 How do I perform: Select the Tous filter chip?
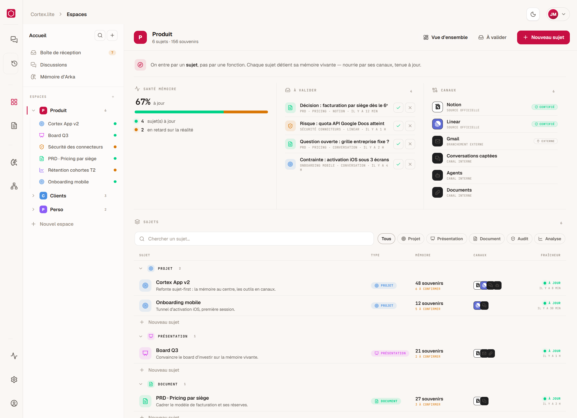(386, 239)
